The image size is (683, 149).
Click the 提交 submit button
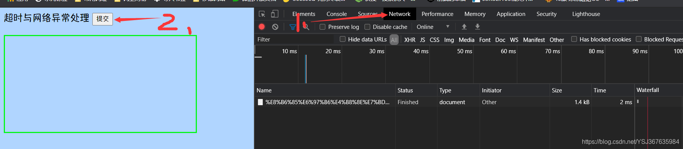pos(103,19)
